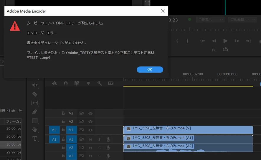This screenshot has width=261, height=160.
Task: Toggle lock for track V1
Action: click(x=63, y=130)
